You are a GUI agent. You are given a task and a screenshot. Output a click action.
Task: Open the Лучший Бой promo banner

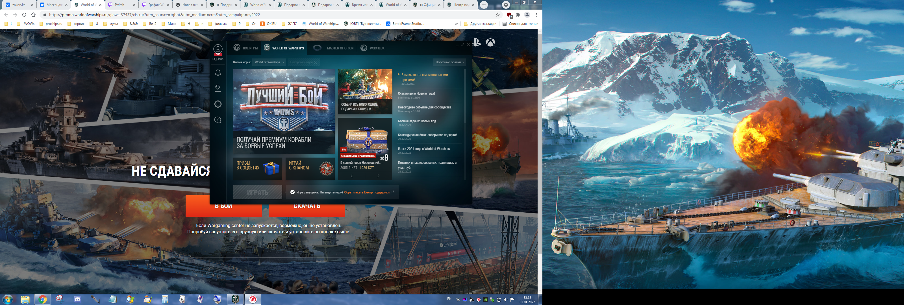coord(284,111)
